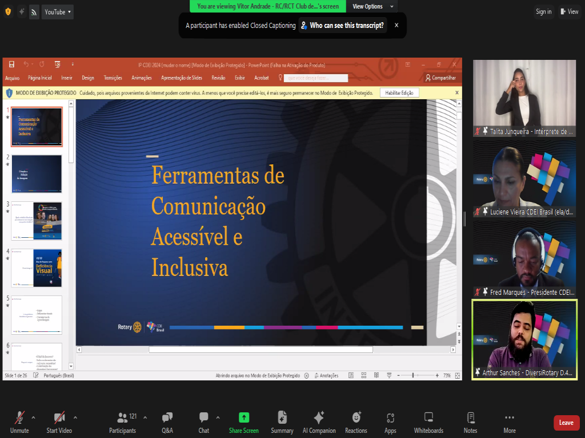Open the Q&A panel
Image resolution: width=585 pixels, height=438 pixels.
pos(167,423)
